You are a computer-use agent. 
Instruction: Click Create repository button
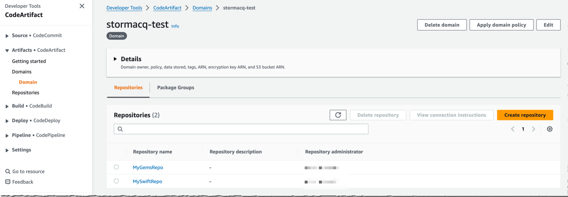525,115
